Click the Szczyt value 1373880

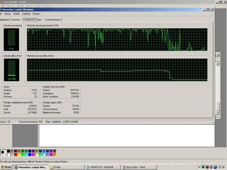tap(32, 112)
